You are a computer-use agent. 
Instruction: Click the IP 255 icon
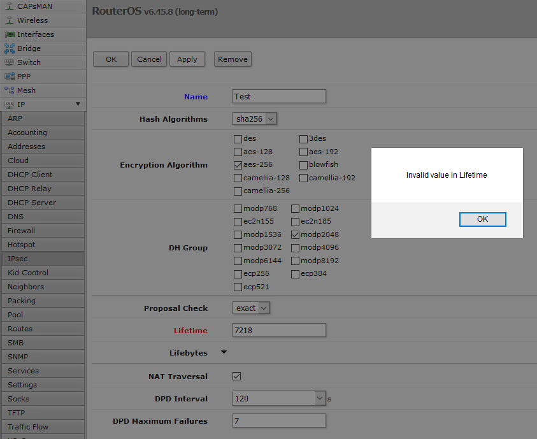[x=10, y=104]
